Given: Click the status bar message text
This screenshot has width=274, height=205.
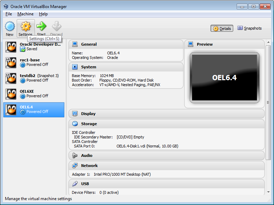Looking at the screenshot, I should pos(38,199).
